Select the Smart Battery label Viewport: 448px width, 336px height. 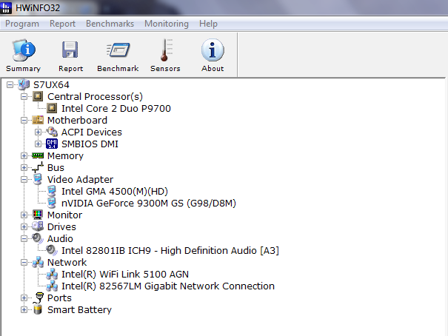pyautogui.click(x=79, y=310)
